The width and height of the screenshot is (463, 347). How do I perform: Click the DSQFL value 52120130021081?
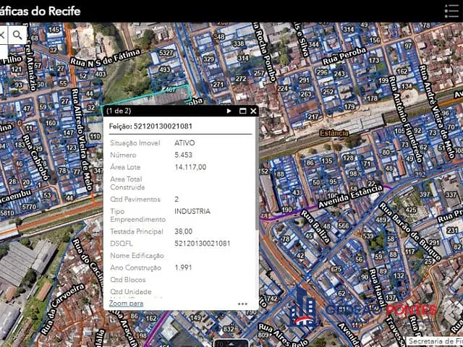[203, 244]
